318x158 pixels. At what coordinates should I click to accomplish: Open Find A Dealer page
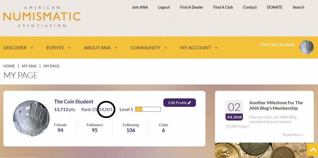click(192, 7)
